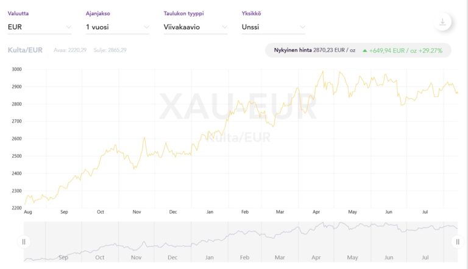Click the Apr label on the x-axis
Image resolution: width=468 pixels, height=269 pixels.
coord(316,212)
